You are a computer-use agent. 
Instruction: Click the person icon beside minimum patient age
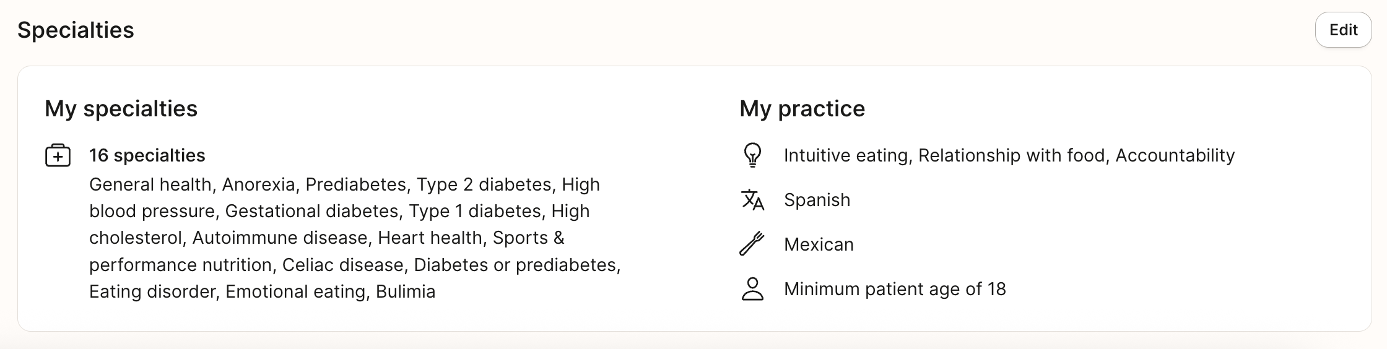752,289
